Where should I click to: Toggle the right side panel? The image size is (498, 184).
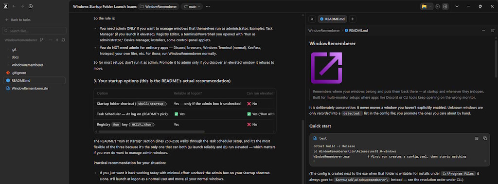tap(445, 6)
